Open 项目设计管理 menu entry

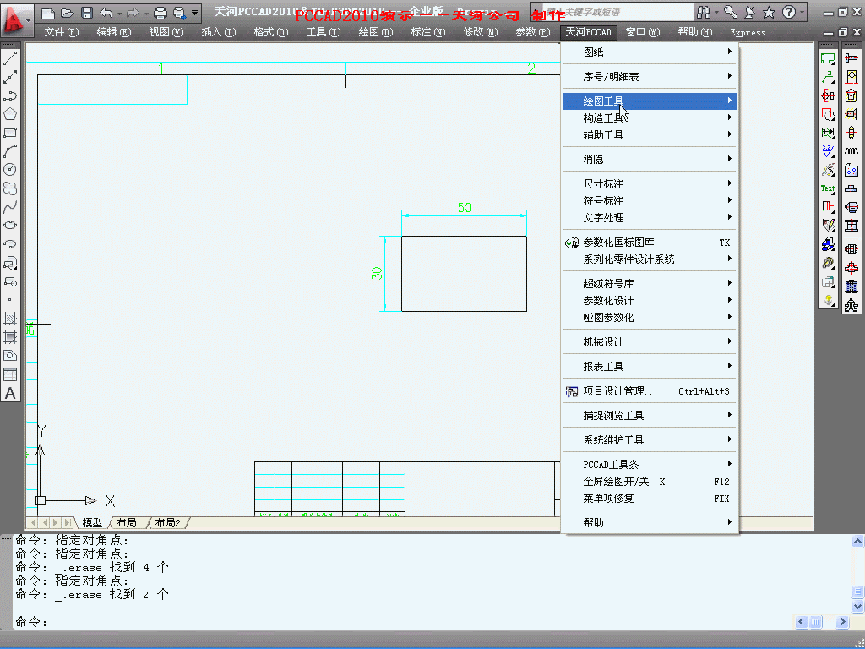[x=650, y=390]
